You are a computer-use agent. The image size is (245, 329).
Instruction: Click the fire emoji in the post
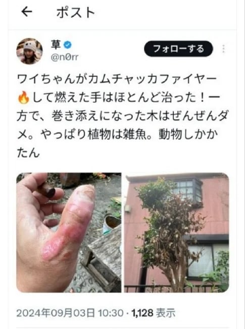(x=23, y=98)
